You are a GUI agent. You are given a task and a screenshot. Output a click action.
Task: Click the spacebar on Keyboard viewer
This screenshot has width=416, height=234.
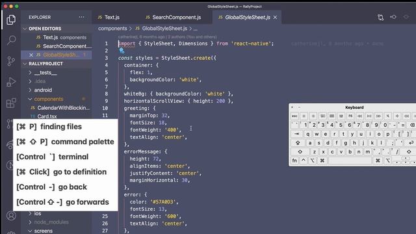coord(350,161)
